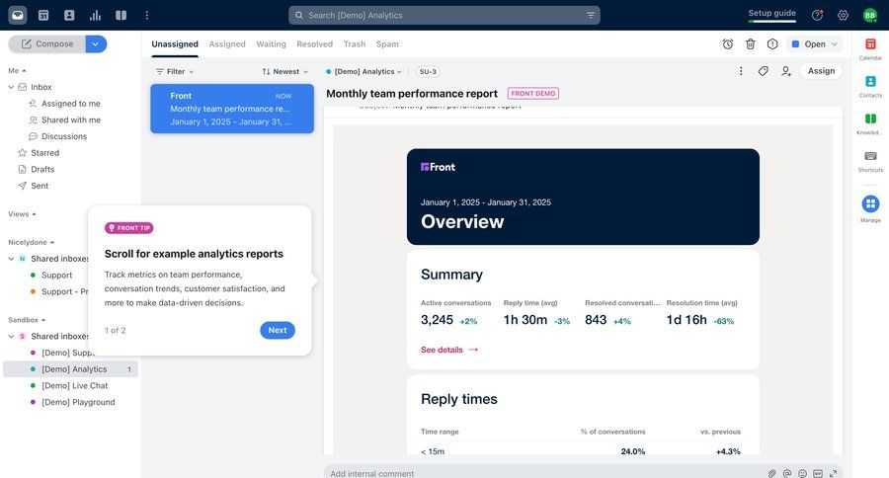Click the GIF icon in comment box

818,473
